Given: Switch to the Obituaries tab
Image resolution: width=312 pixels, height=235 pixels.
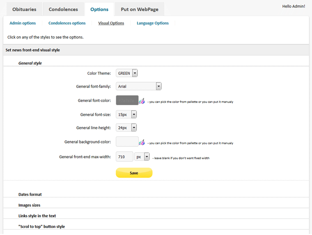Looking at the screenshot, I should 24,9.
